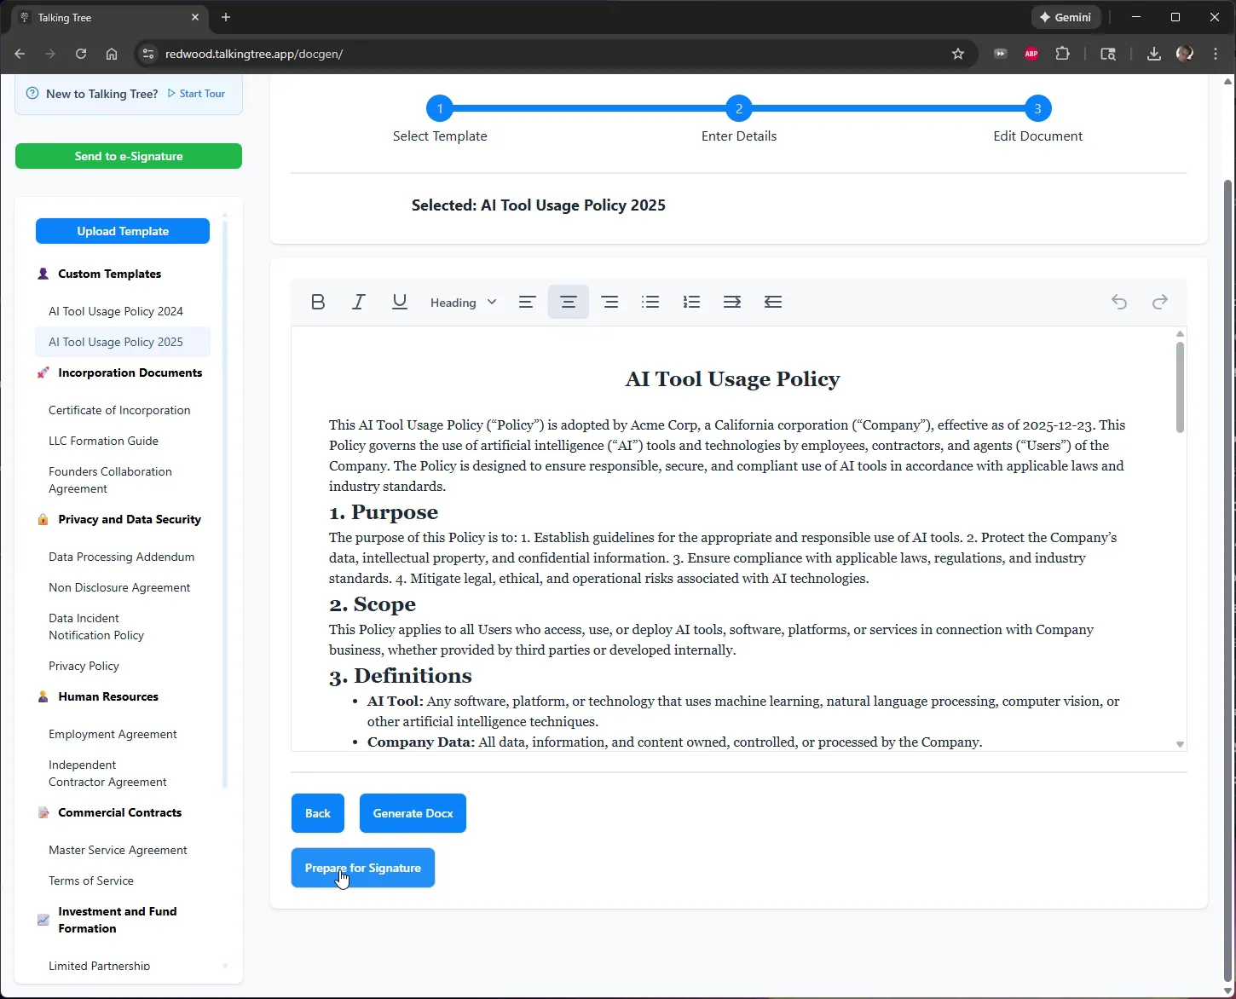Open Non Disclosure Agreement template
This screenshot has width=1236, height=999.
tap(119, 587)
